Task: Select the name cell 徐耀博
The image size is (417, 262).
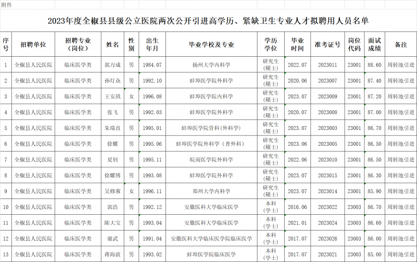Action: (x=112, y=176)
